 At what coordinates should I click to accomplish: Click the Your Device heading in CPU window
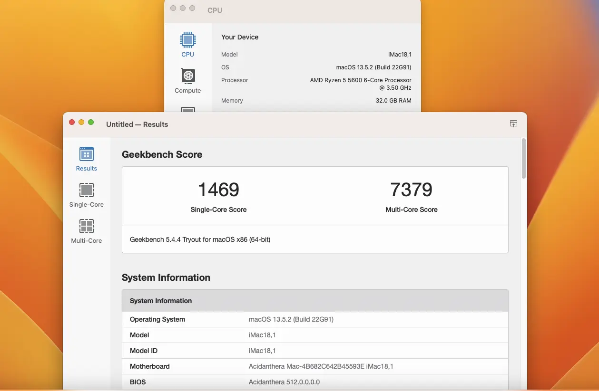tap(240, 37)
